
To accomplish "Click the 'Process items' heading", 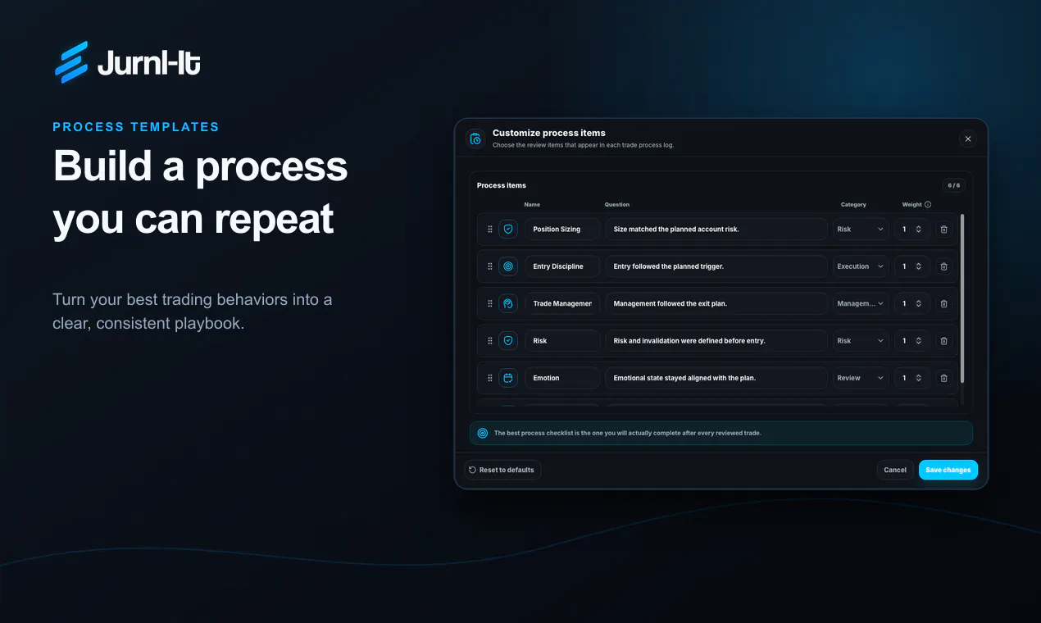I will 502,185.
